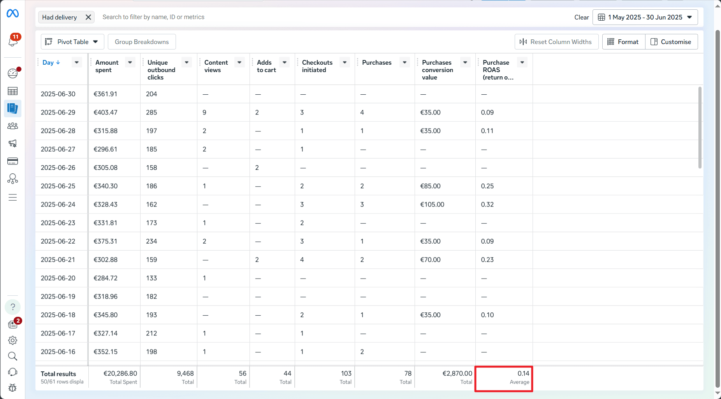This screenshot has width=721, height=399.
Task: Open Help question mark icon
Action: point(13,307)
